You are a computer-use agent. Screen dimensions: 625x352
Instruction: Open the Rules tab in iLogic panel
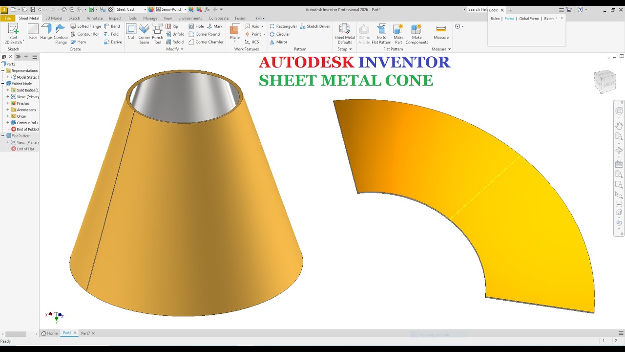[x=495, y=19]
